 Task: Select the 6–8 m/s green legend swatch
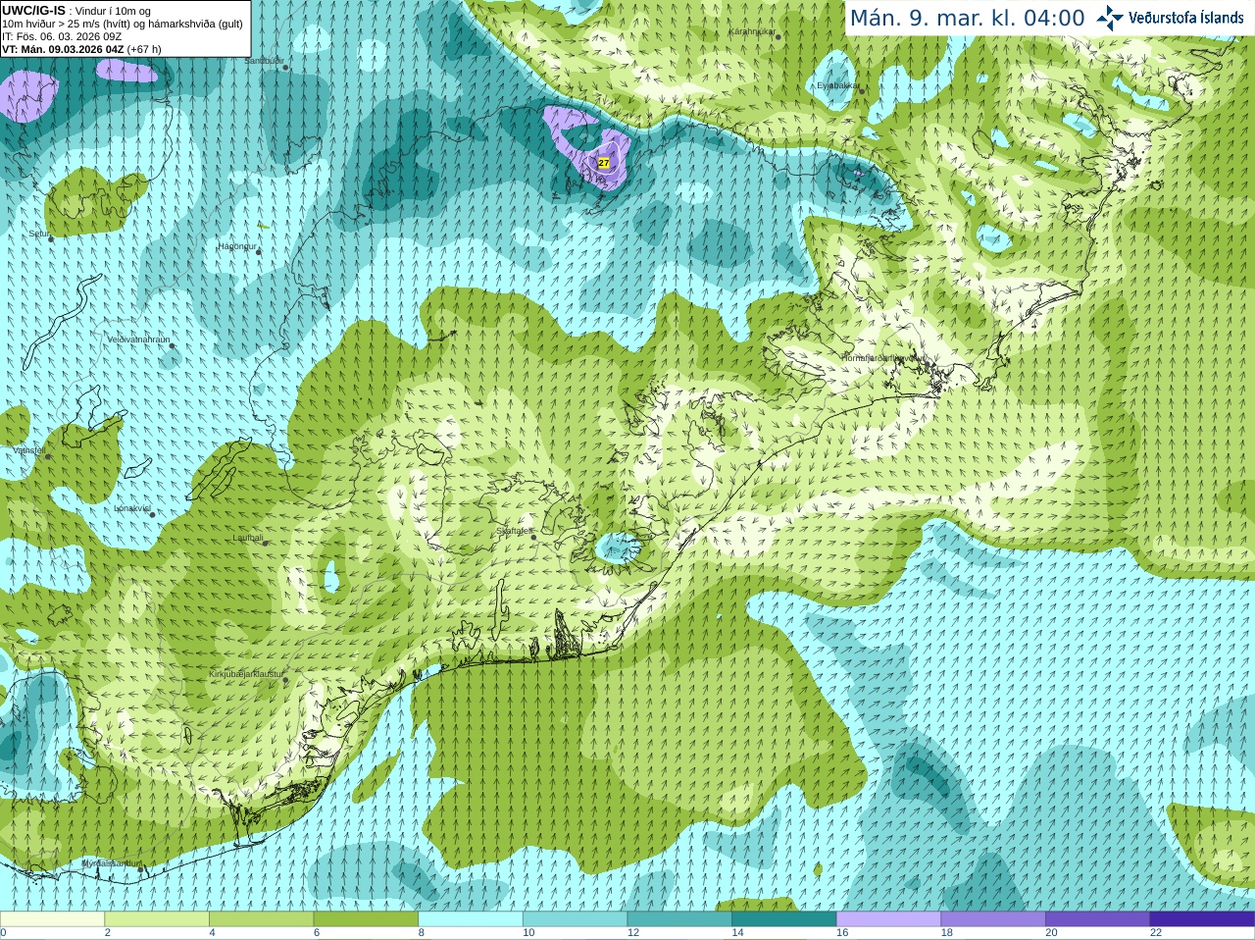pos(366,919)
